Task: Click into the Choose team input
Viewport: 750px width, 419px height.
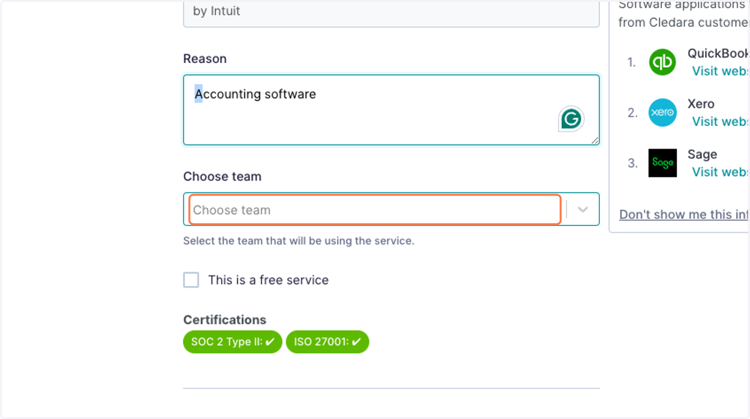Action: click(x=375, y=210)
